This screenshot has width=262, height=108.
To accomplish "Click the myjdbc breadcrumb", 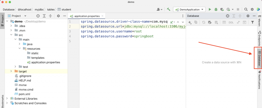I will pyautogui.click(x=39, y=9).
